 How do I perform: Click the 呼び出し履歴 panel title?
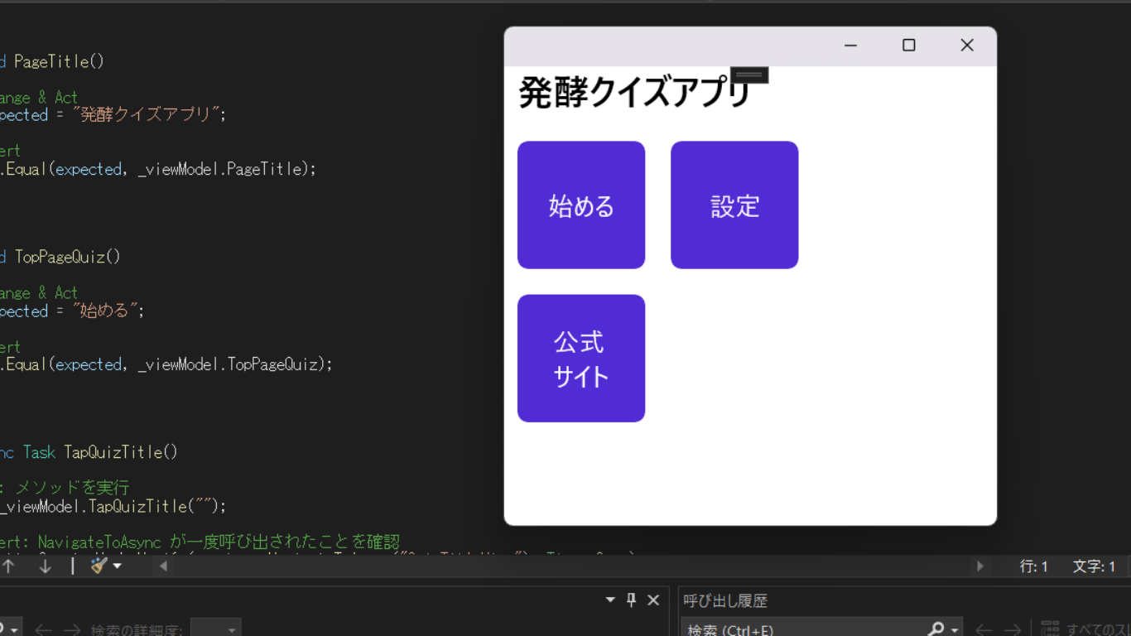tap(726, 600)
